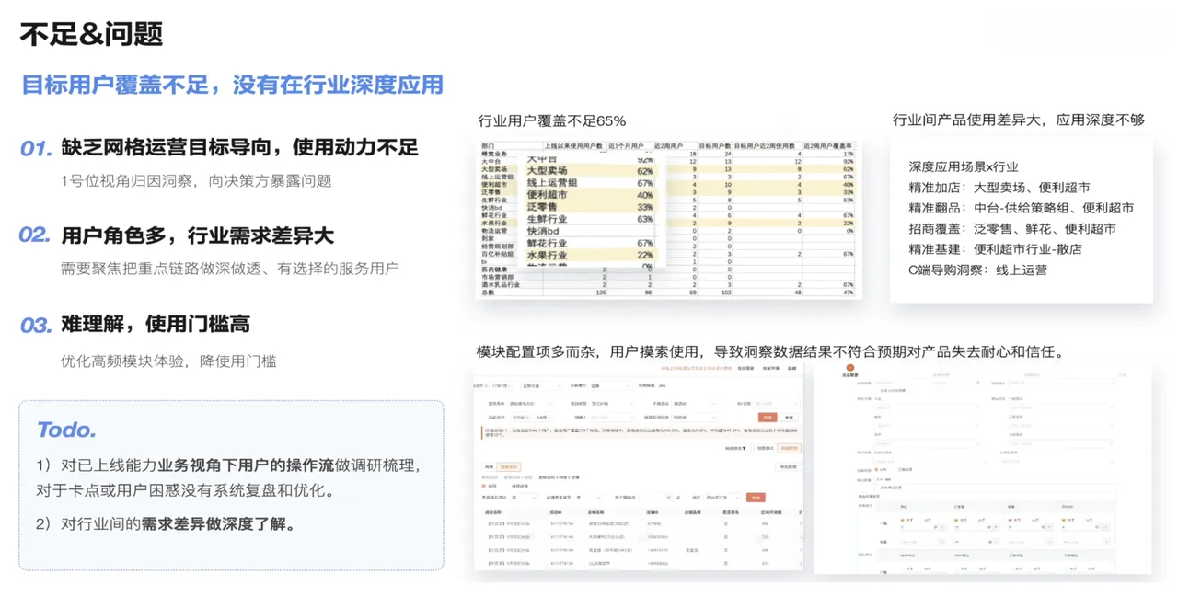This screenshot has width=1178, height=608.
Task: Click the 目标用户近2周使用数 column header
Action: tap(767, 145)
